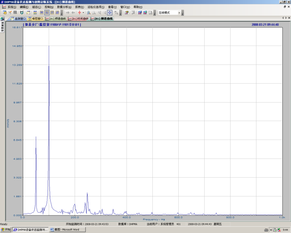Open the 数据分析(A) menu
Screen dimensions: 291x233
click(x=64, y=7)
